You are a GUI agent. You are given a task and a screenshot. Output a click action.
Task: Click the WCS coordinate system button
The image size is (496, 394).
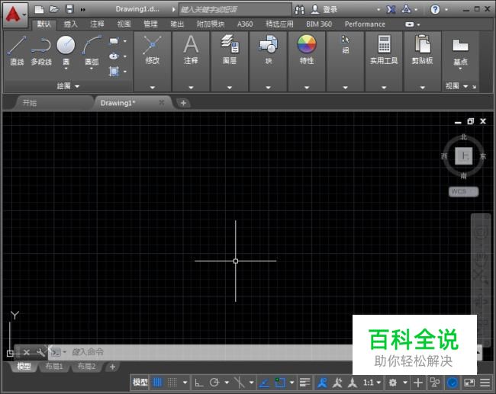[463, 191]
